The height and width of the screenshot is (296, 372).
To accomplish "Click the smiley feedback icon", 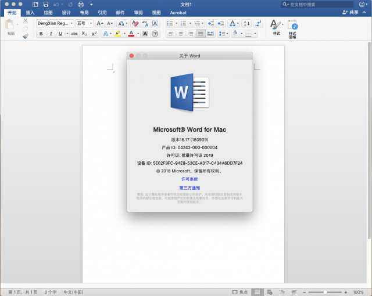I will coord(362,4).
